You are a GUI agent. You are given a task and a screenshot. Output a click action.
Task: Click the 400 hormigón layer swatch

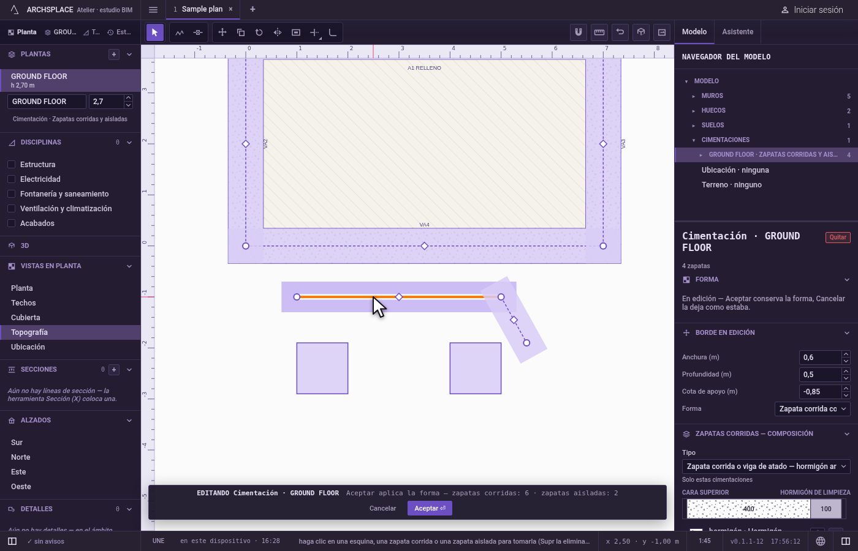coord(748,509)
